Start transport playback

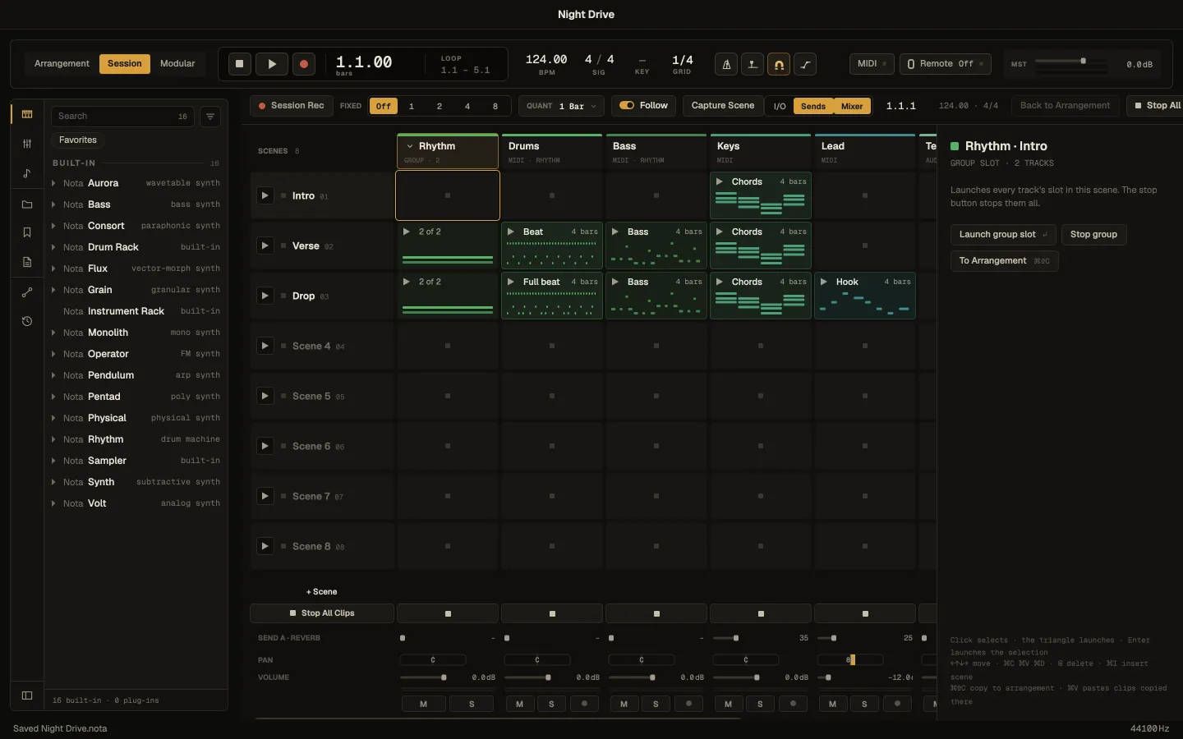pos(272,63)
